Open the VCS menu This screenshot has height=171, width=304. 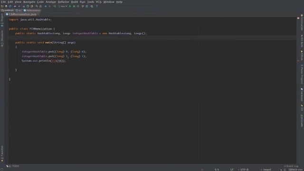pyautogui.click(x=98, y=2)
